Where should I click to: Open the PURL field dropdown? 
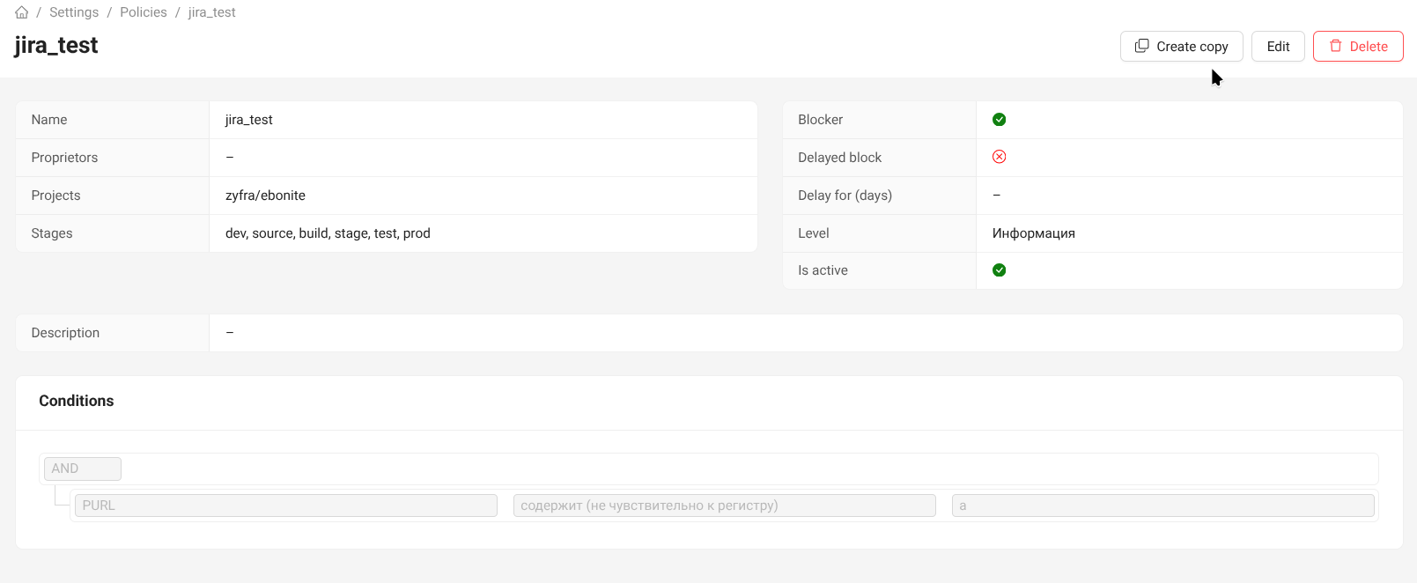[x=285, y=506]
